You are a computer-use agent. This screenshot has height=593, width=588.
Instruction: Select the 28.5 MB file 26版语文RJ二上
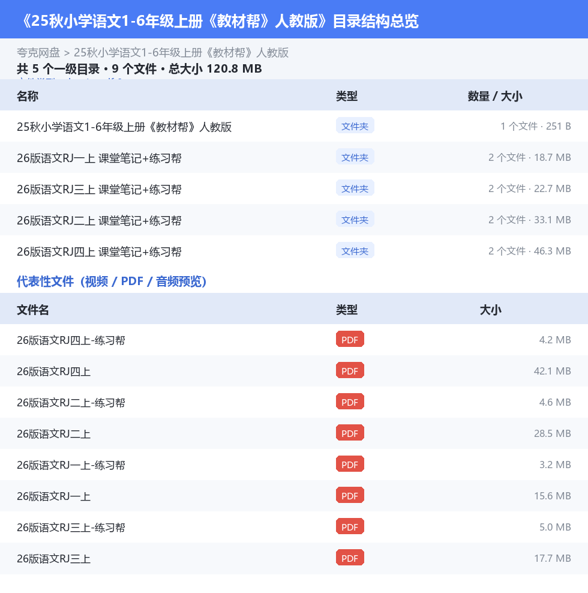pos(294,433)
